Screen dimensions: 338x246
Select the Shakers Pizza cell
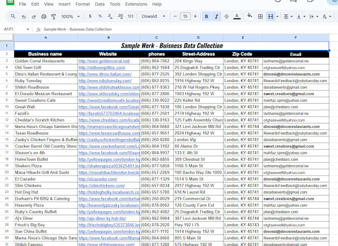(x=46, y=166)
